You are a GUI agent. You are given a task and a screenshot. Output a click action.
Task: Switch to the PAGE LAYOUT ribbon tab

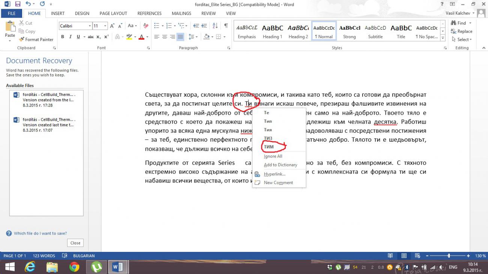click(x=113, y=13)
